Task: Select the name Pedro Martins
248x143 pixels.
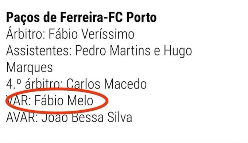Action: 113,51
